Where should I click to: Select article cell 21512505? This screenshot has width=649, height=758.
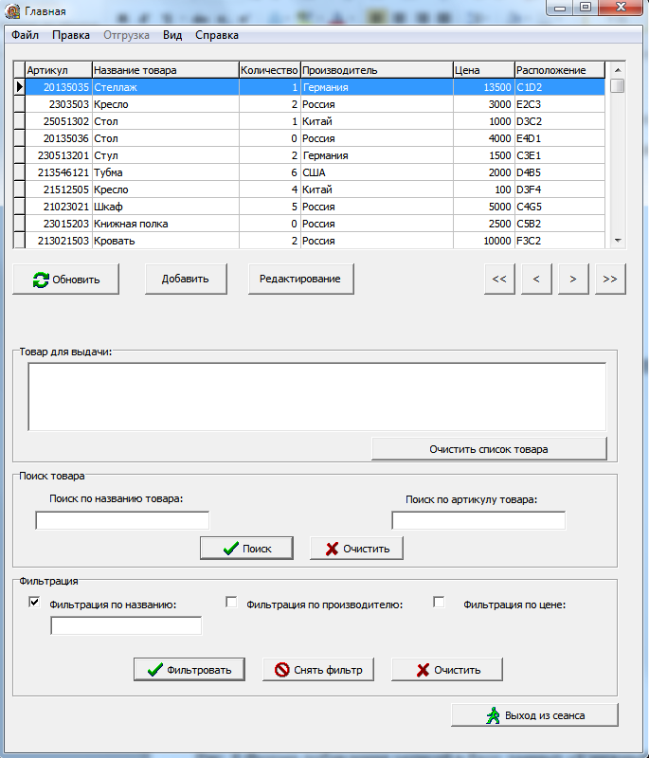tap(59, 189)
